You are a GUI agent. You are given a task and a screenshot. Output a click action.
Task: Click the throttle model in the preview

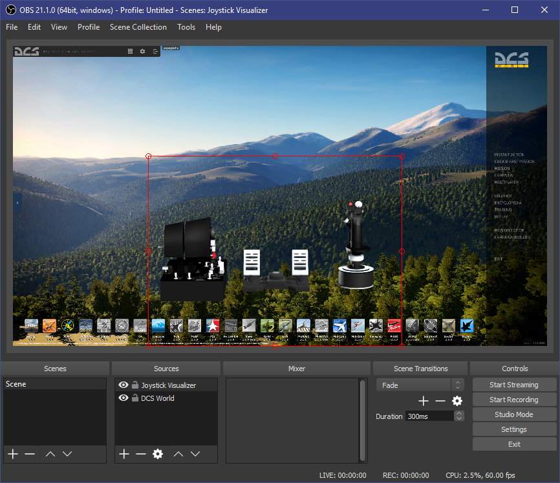tap(193, 259)
